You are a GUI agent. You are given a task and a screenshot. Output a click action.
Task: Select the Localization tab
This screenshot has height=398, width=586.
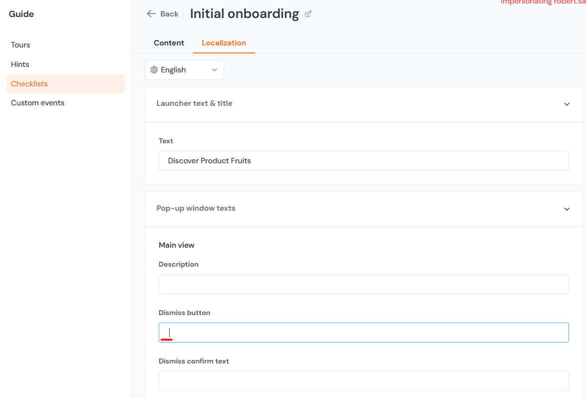224,43
